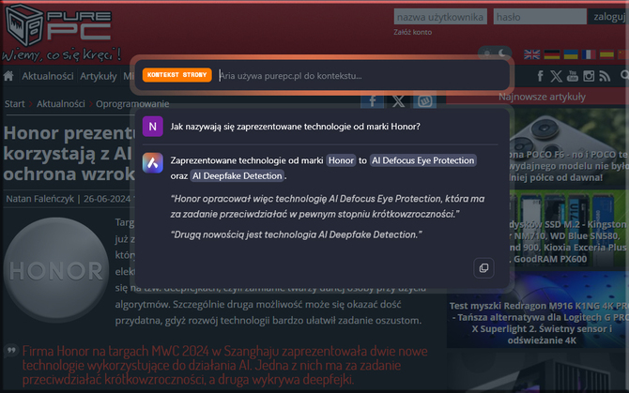
Task: Go to Oprogramowanie in breadcrumb
Action: [x=132, y=104]
